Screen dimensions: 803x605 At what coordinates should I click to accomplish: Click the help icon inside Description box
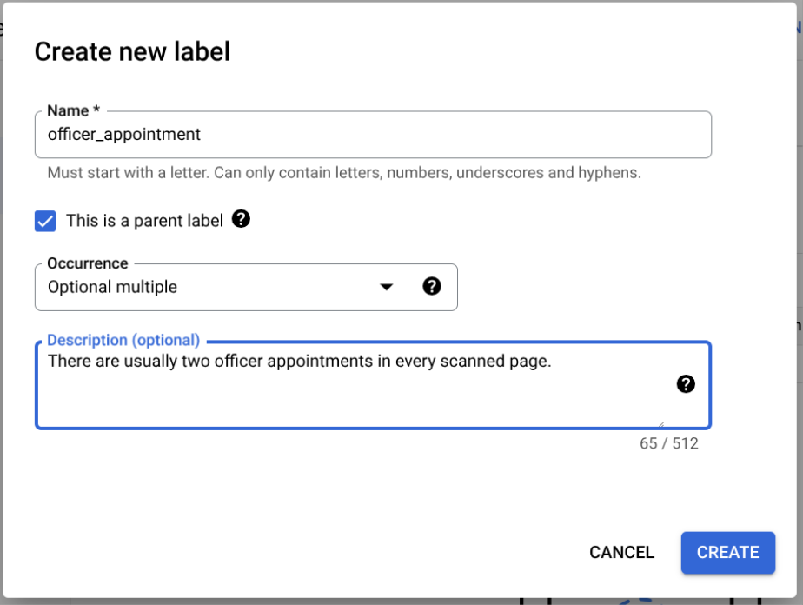(x=686, y=384)
